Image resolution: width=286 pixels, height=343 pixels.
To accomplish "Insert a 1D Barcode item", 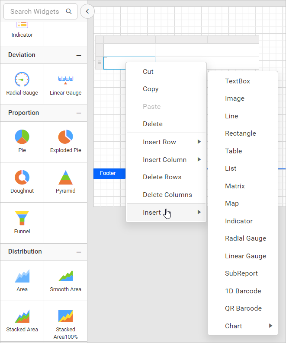I will point(243,291).
